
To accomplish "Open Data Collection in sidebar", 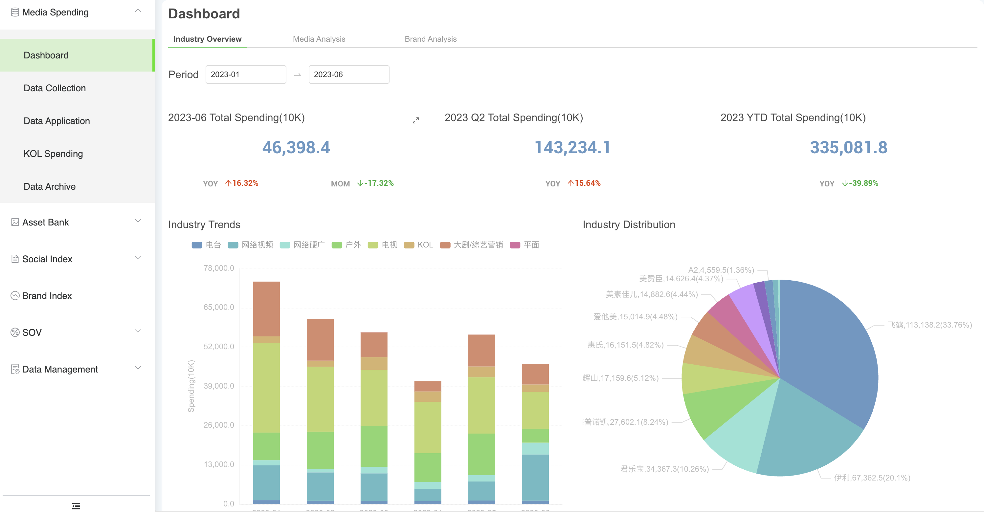I will point(77,88).
